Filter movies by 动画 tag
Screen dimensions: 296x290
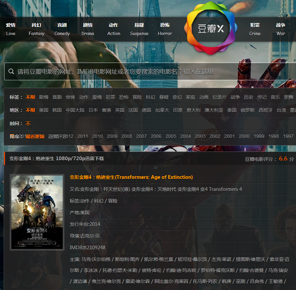[204, 97]
